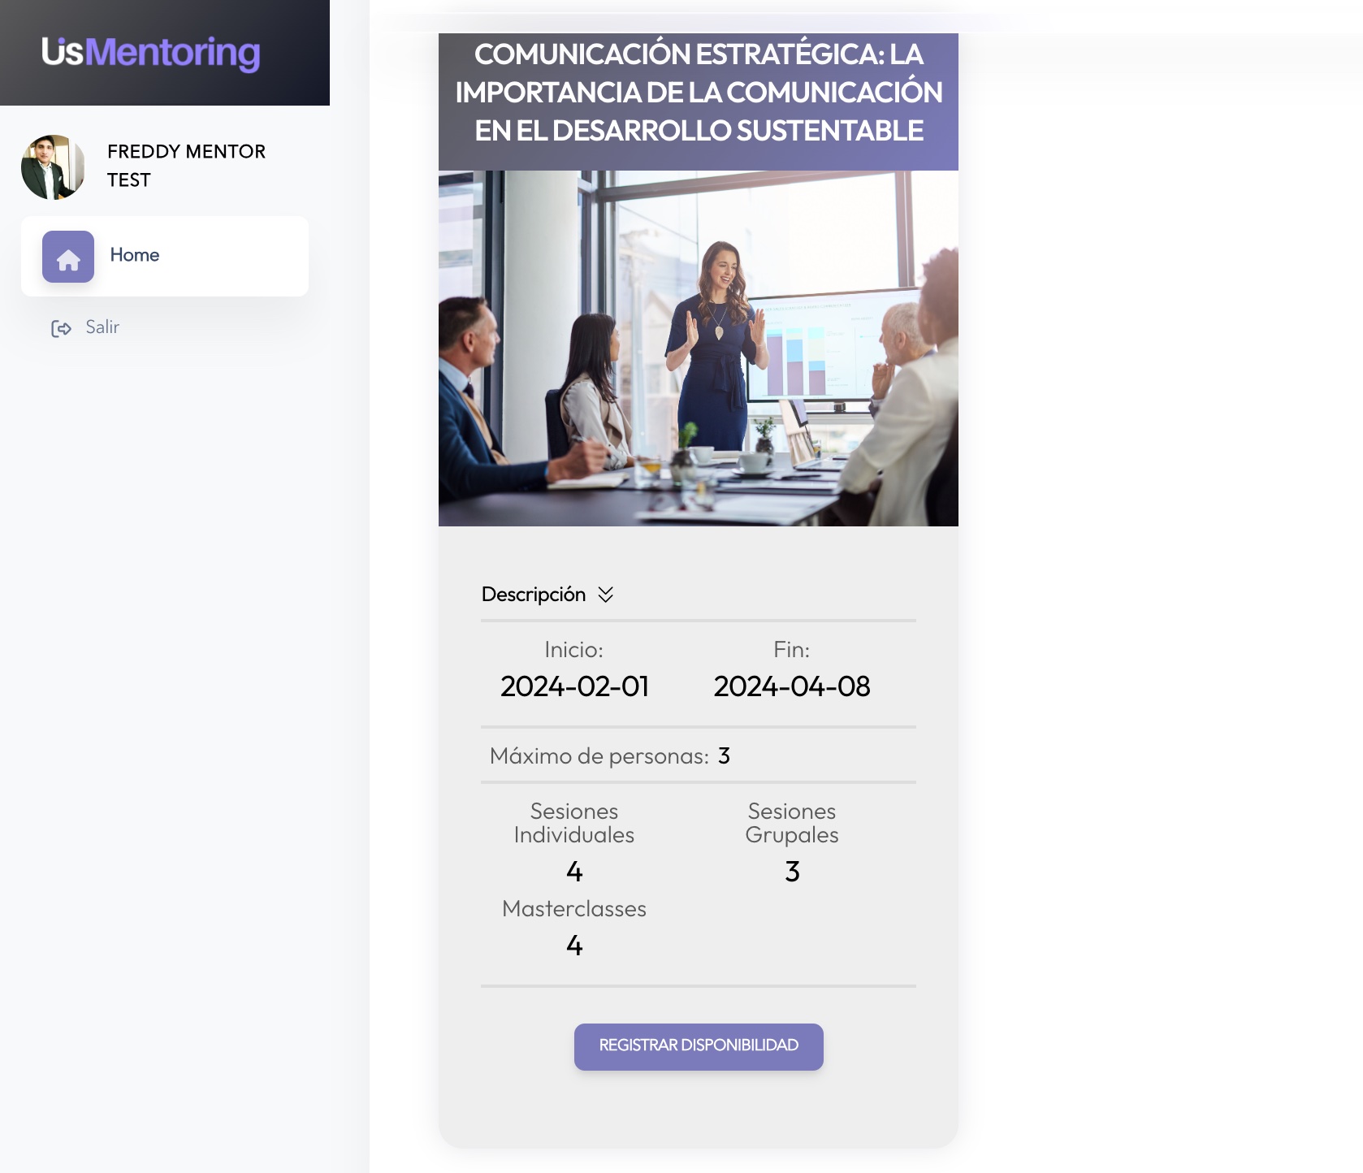The width and height of the screenshot is (1363, 1173).
Task: Select the Fin date 2024-04-08
Action: point(791,686)
